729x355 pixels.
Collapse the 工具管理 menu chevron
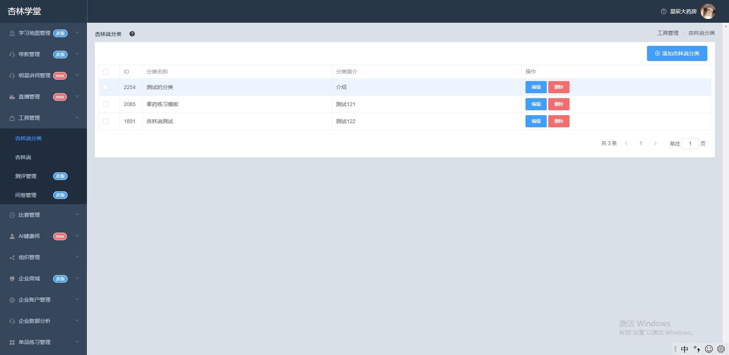(x=77, y=118)
